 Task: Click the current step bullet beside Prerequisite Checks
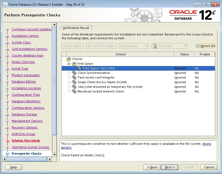(8, 154)
